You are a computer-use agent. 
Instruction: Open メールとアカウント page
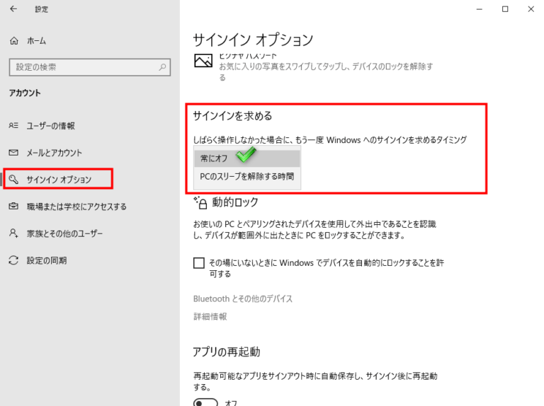point(54,153)
